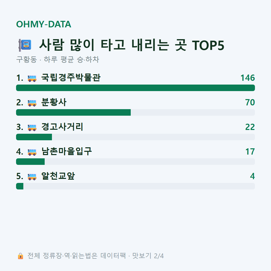
Task: Click the bus icon beside 알천교앞
Action: [x=32, y=176]
